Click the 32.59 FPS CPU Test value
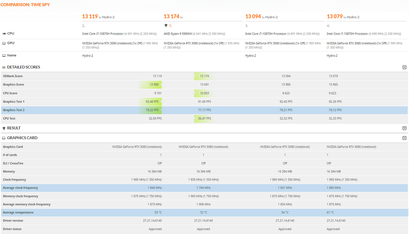Viewport: 409px width, 234px height. tap(155, 118)
